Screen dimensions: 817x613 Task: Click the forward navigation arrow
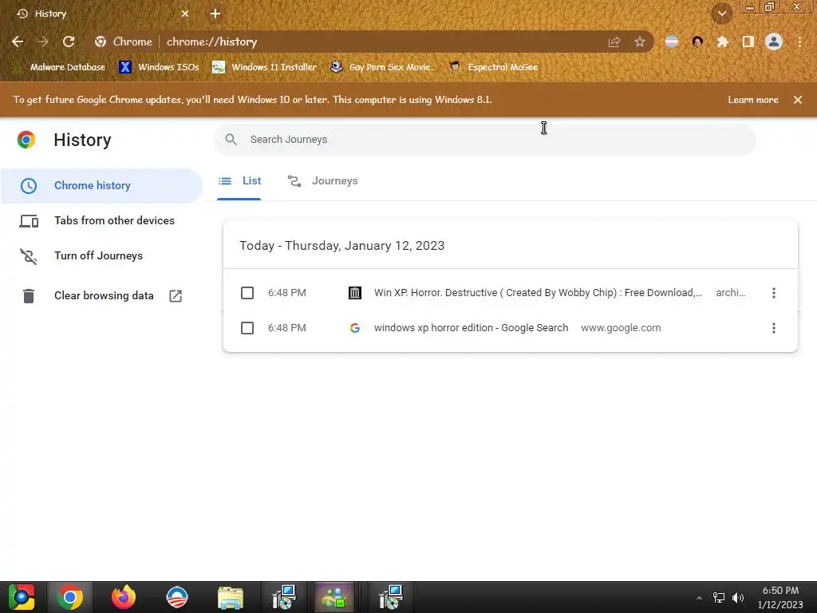coord(43,42)
